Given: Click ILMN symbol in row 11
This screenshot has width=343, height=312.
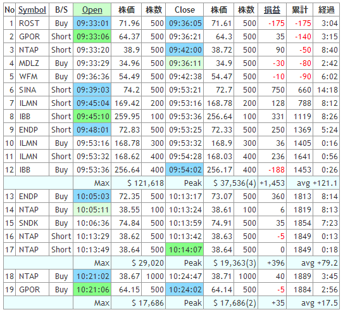Looking at the screenshot, I should point(28,157).
